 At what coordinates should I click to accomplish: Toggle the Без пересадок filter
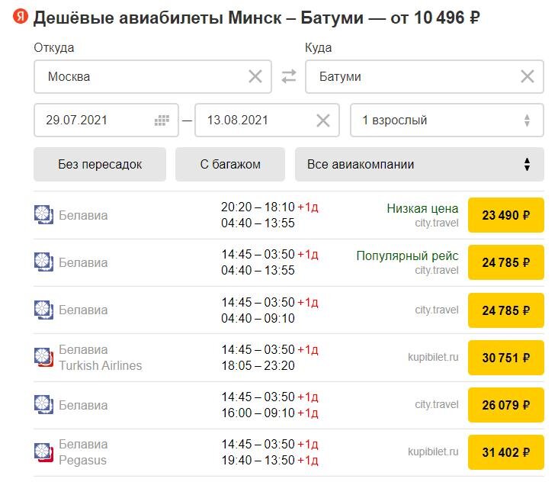[100, 164]
